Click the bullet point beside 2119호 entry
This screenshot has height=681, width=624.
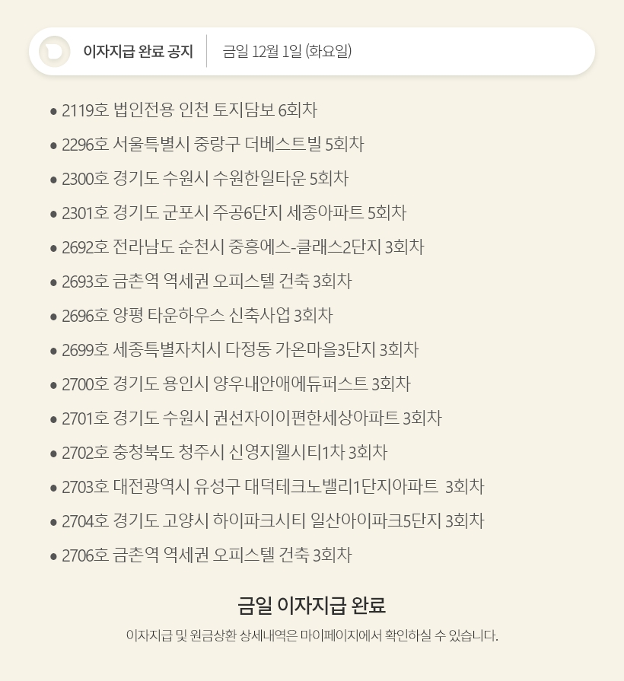coord(53,111)
